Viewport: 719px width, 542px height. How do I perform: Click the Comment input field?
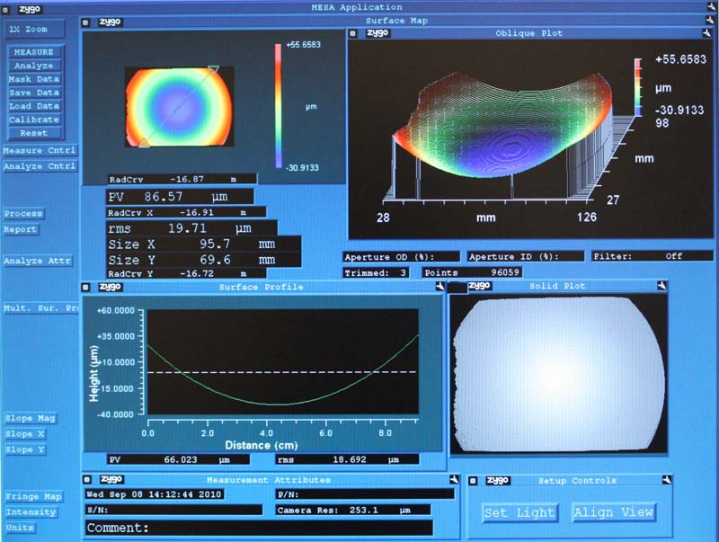click(x=259, y=528)
